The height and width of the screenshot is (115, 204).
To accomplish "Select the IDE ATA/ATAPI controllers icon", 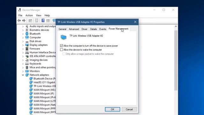I will click(x=27, y=56).
